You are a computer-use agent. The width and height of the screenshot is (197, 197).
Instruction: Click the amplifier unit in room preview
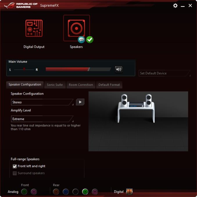click(137, 104)
